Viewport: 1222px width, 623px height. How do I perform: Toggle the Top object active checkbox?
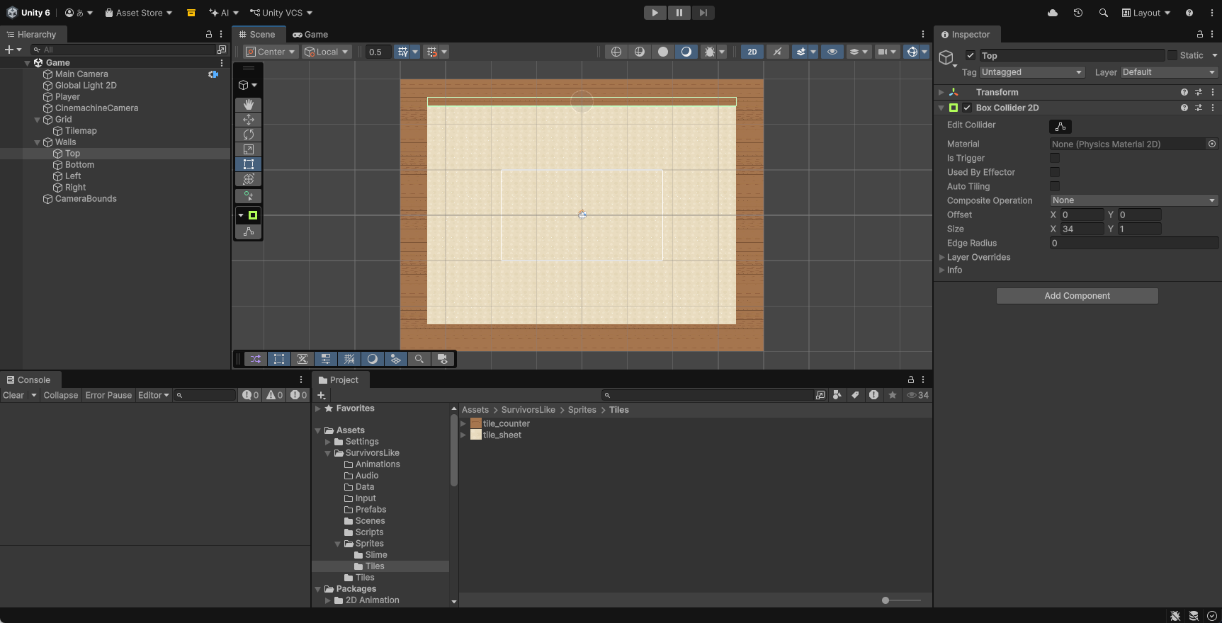click(x=971, y=55)
